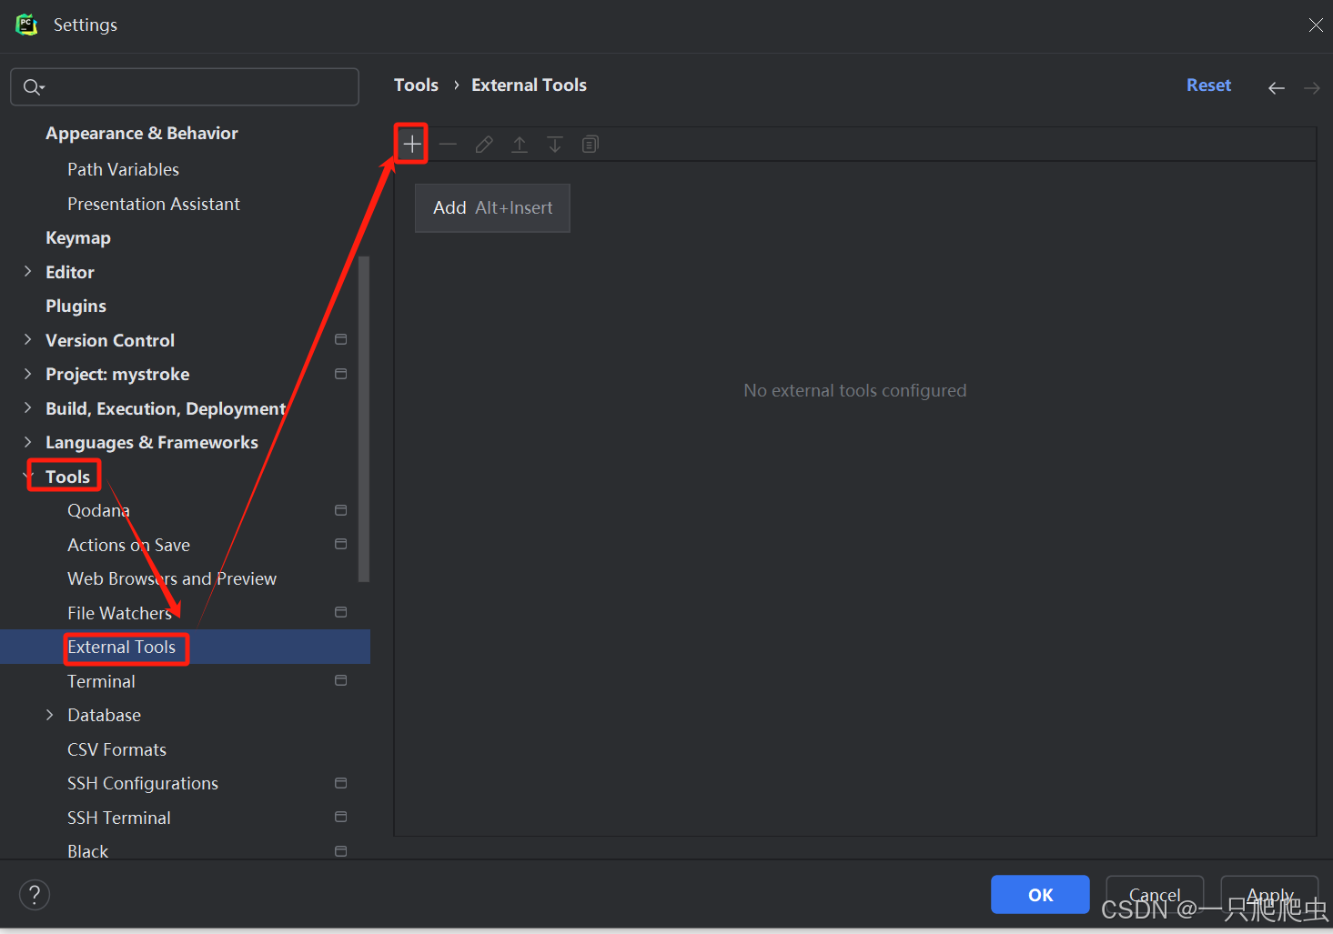Expand the Languages & Frameworks section
Viewport: 1333px width, 934px height.
(x=27, y=442)
